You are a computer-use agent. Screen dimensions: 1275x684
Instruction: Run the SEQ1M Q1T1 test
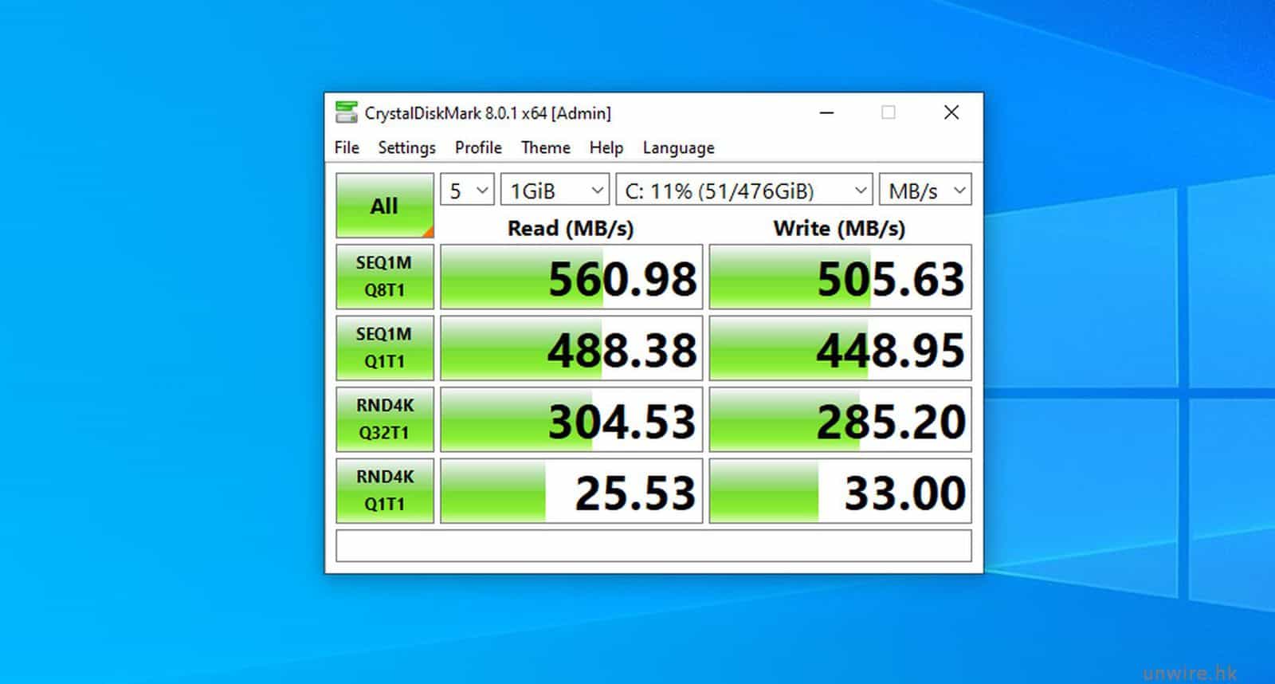[384, 348]
